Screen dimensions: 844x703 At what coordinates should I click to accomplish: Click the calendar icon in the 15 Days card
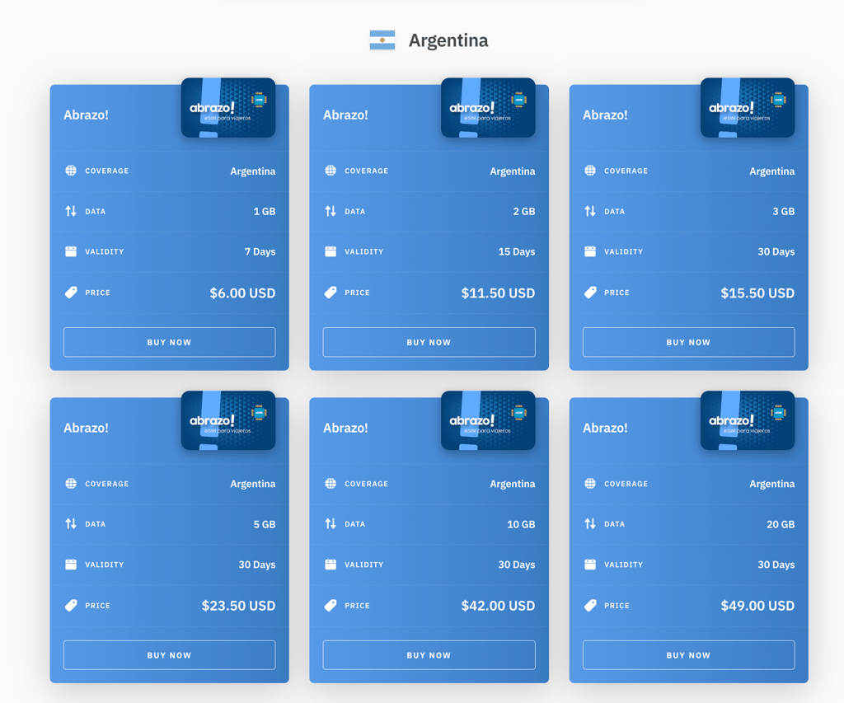tap(331, 251)
